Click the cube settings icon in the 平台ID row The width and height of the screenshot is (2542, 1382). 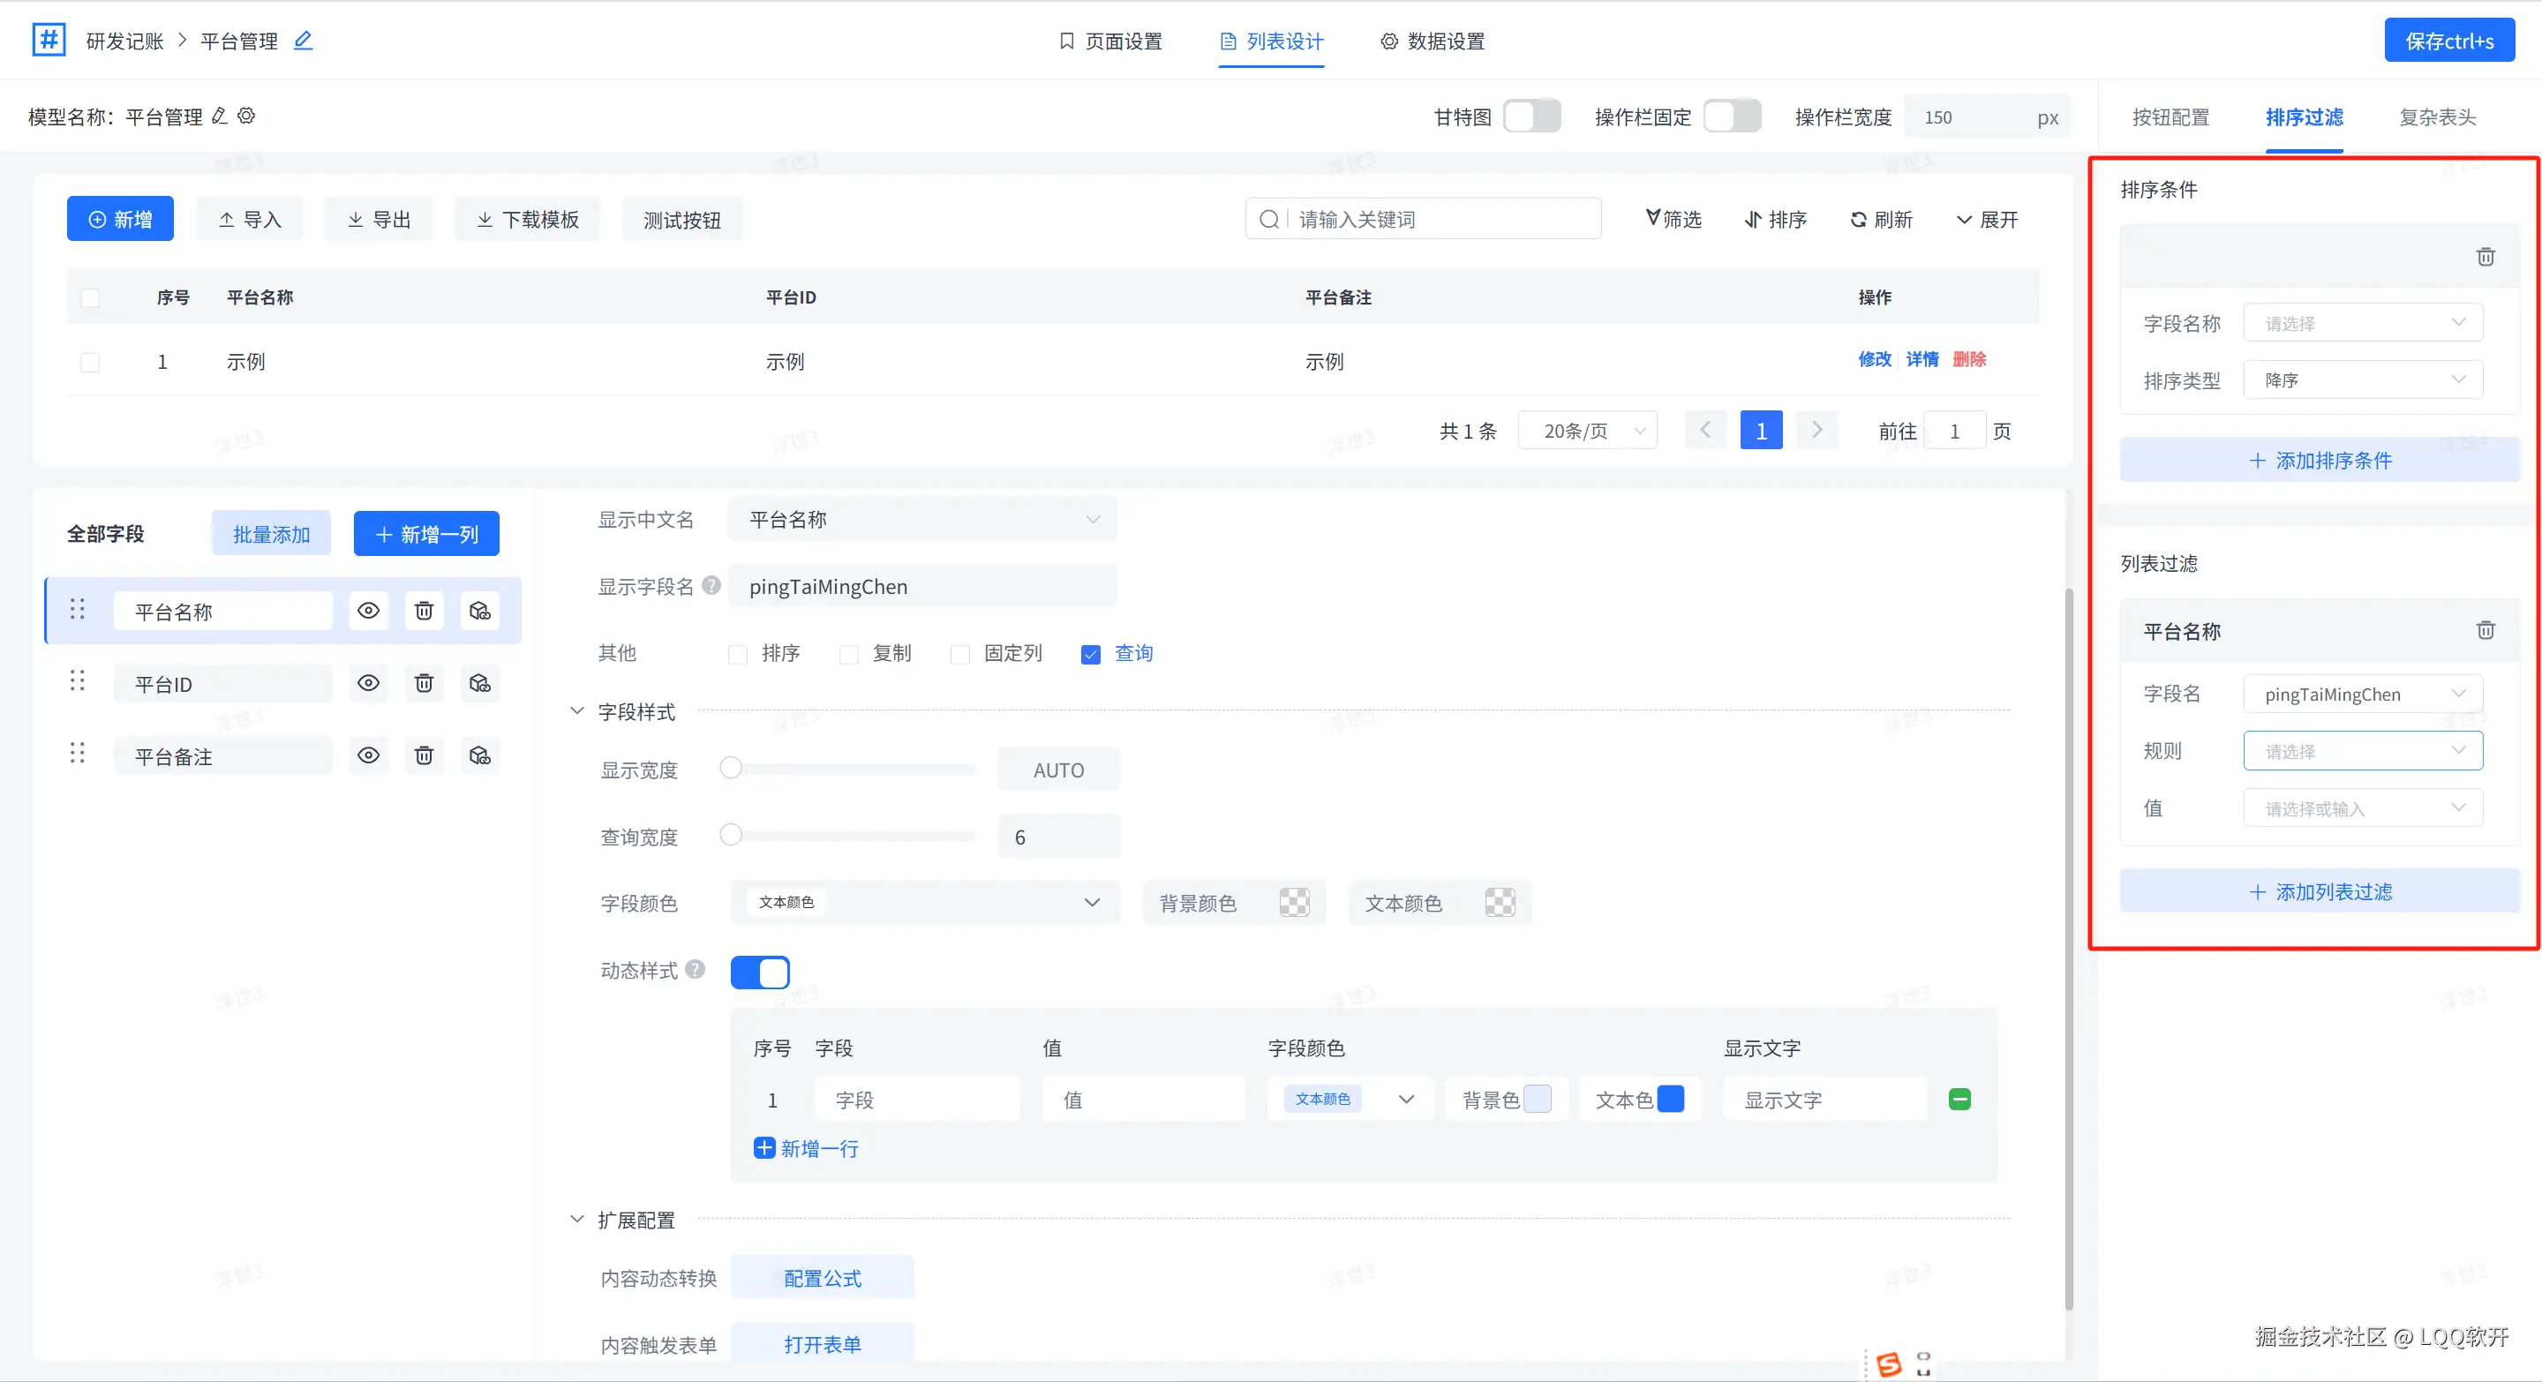[479, 682]
